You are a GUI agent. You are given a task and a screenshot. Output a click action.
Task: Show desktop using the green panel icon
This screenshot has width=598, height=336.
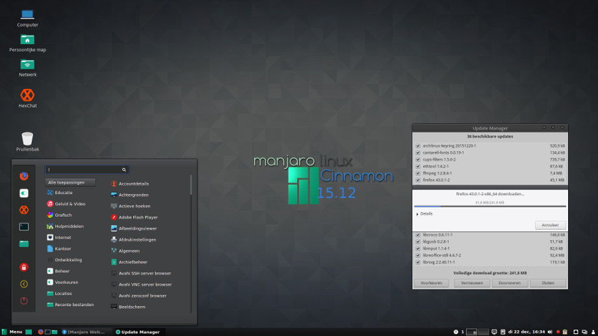pyautogui.click(x=29, y=332)
